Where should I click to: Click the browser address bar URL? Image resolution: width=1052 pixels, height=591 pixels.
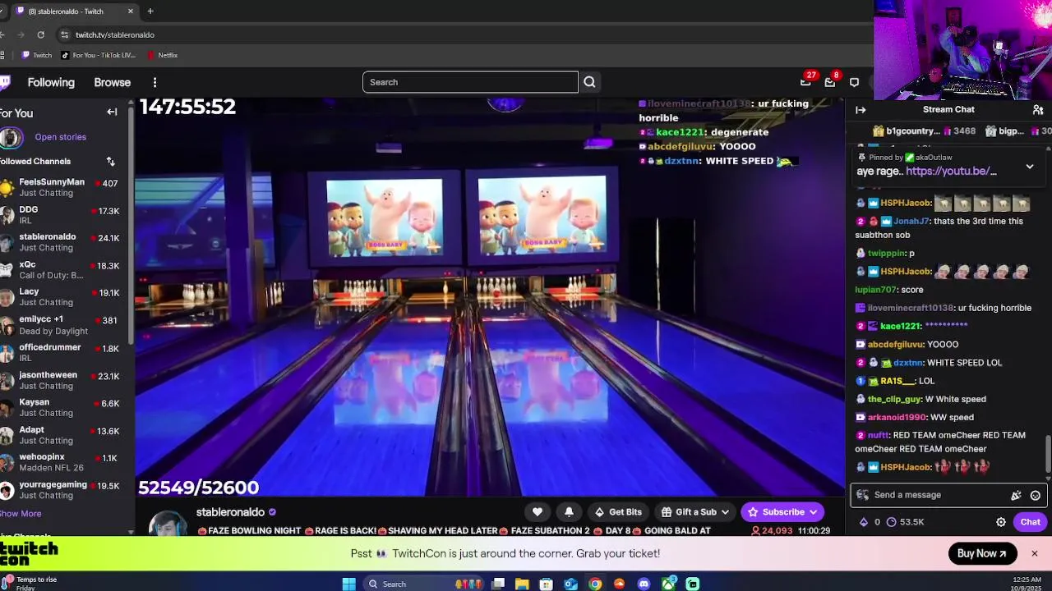click(115, 34)
